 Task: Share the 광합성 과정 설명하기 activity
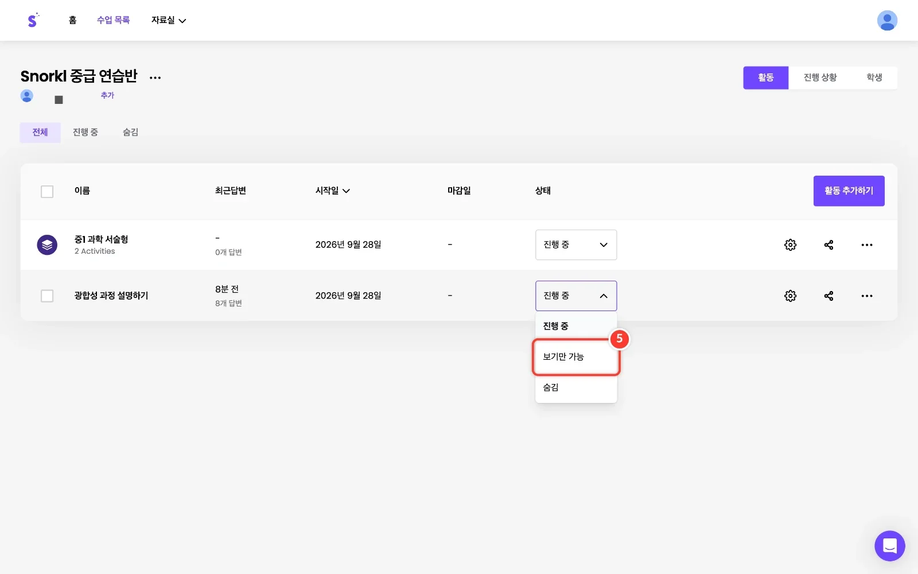click(828, 296)
